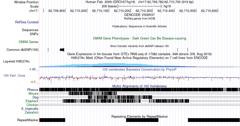Click the Dog alignment label
Viewport: 240px width, 126px height.
point(35,97)
